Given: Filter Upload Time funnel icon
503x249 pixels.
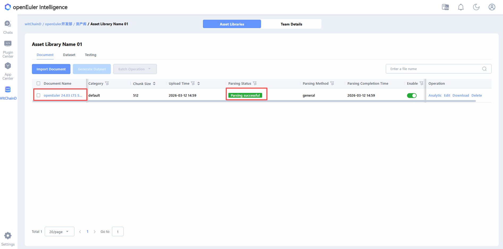Looking at the screenshot, I should 193,83.
